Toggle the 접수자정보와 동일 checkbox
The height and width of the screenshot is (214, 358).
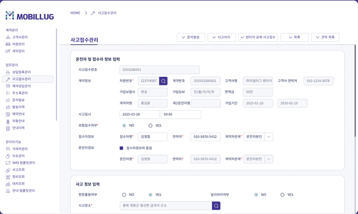[x=122, y=148]
